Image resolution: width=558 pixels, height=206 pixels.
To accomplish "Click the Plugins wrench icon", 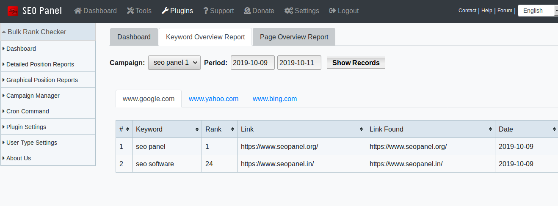I will [x=165, y=11].
